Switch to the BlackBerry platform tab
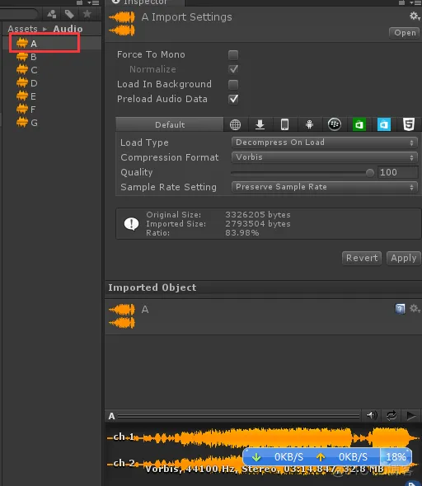422x486 pixels. (x=335, y=124)
